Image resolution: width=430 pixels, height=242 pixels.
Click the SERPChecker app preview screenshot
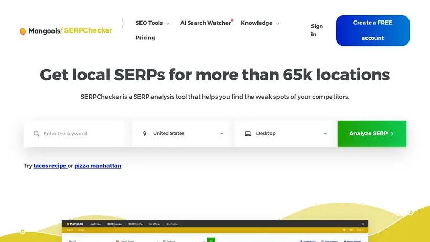tap(214, 231)
